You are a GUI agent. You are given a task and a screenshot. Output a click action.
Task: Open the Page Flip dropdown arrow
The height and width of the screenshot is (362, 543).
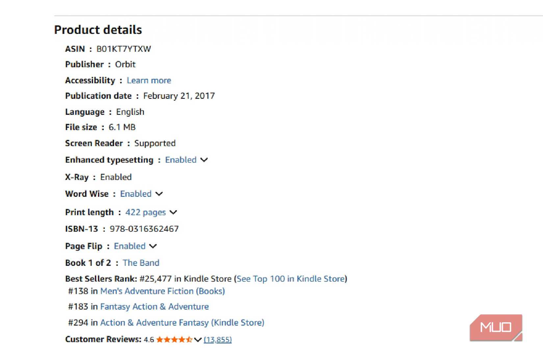coord(153,246)
